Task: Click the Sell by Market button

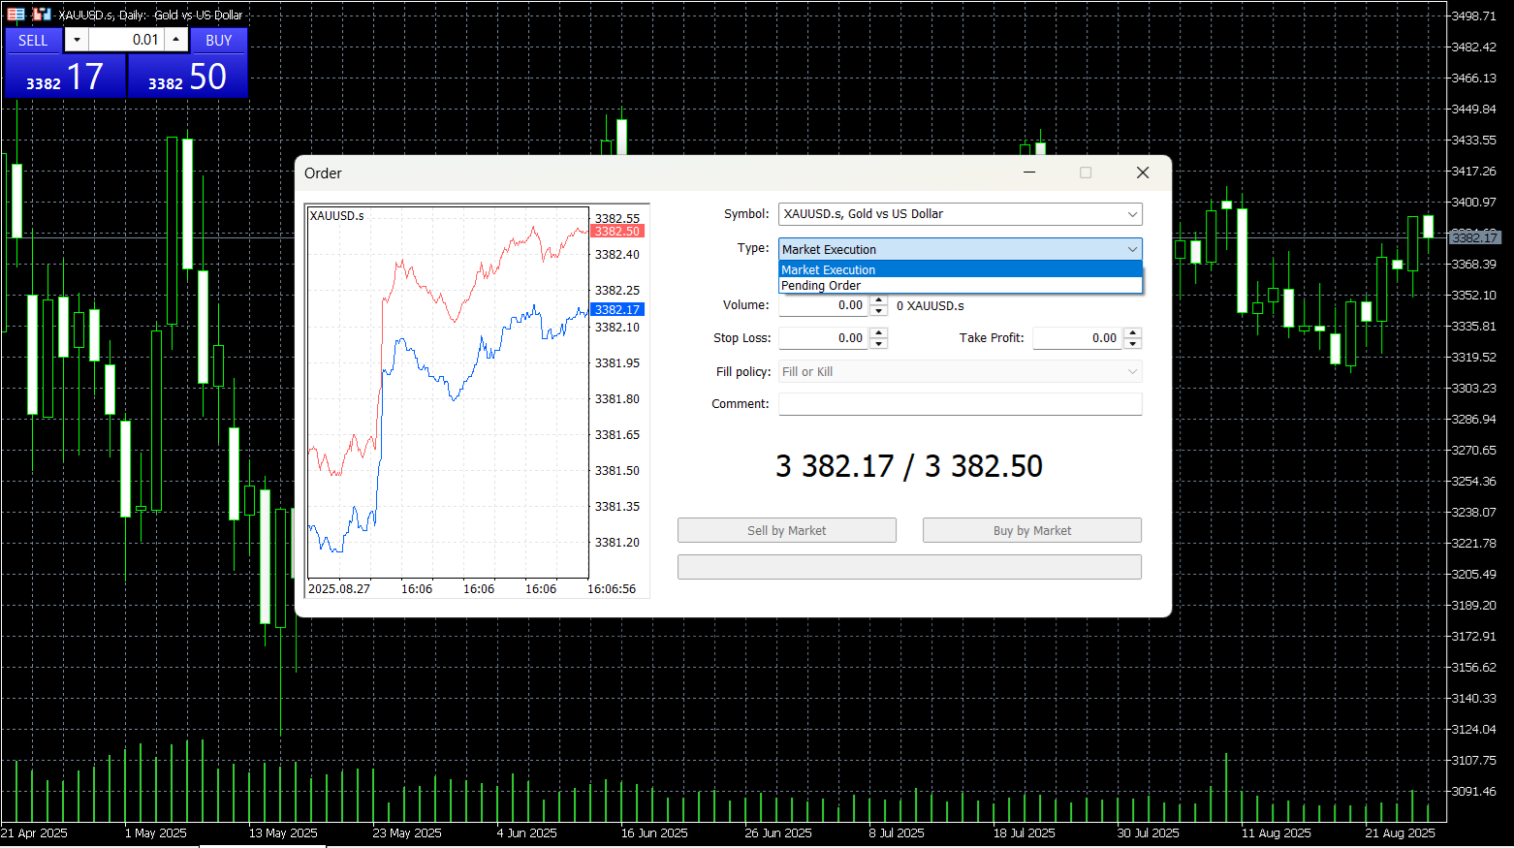Action: tap(786, 530)
